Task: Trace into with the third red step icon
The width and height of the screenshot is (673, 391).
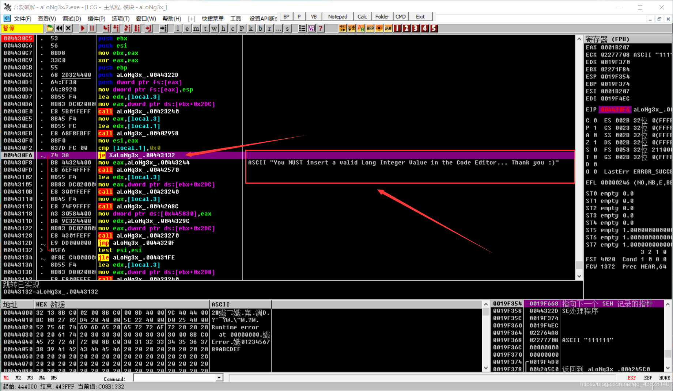Action: click(x=128, y=28)
